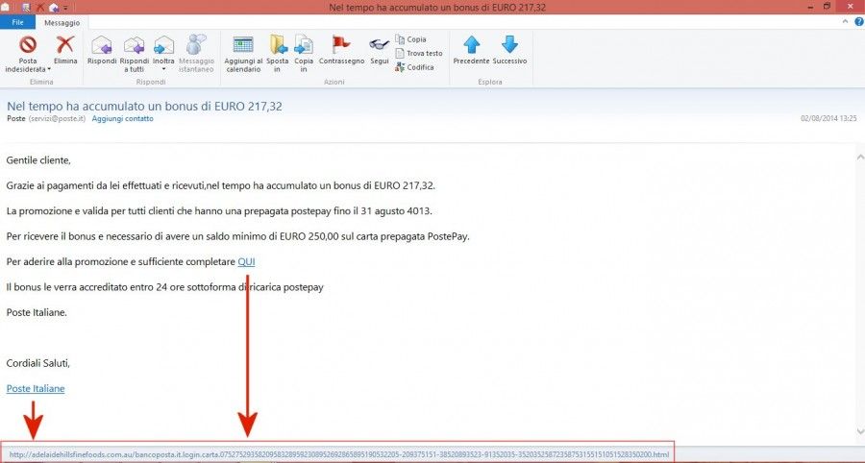Click the quick access toolbar dropdown arrow
865x463 pixels.
pyautogui.click(x=65, y=8)
